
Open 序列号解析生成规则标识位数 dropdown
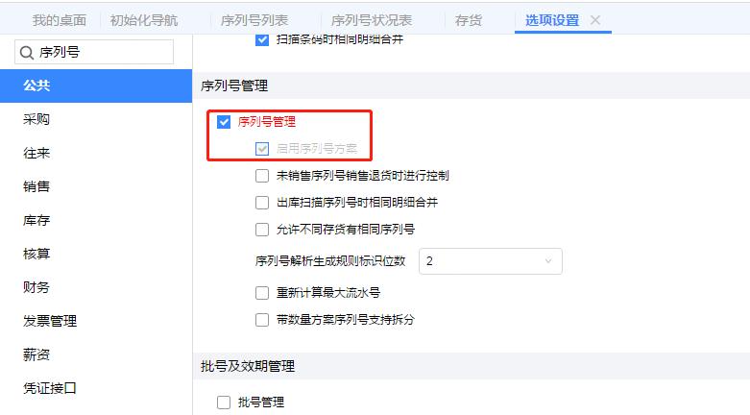coord(490,261)
